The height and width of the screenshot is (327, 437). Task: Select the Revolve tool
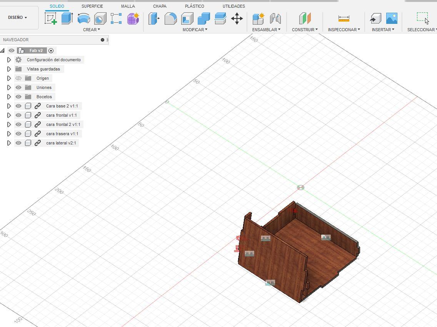tap(83, 18)
